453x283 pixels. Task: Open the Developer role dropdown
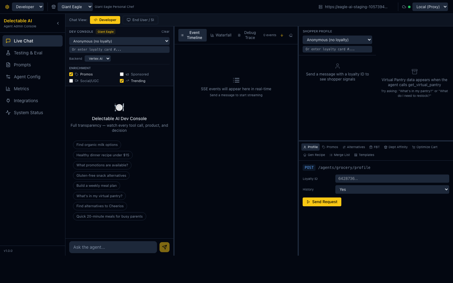[x=28, y=7]
